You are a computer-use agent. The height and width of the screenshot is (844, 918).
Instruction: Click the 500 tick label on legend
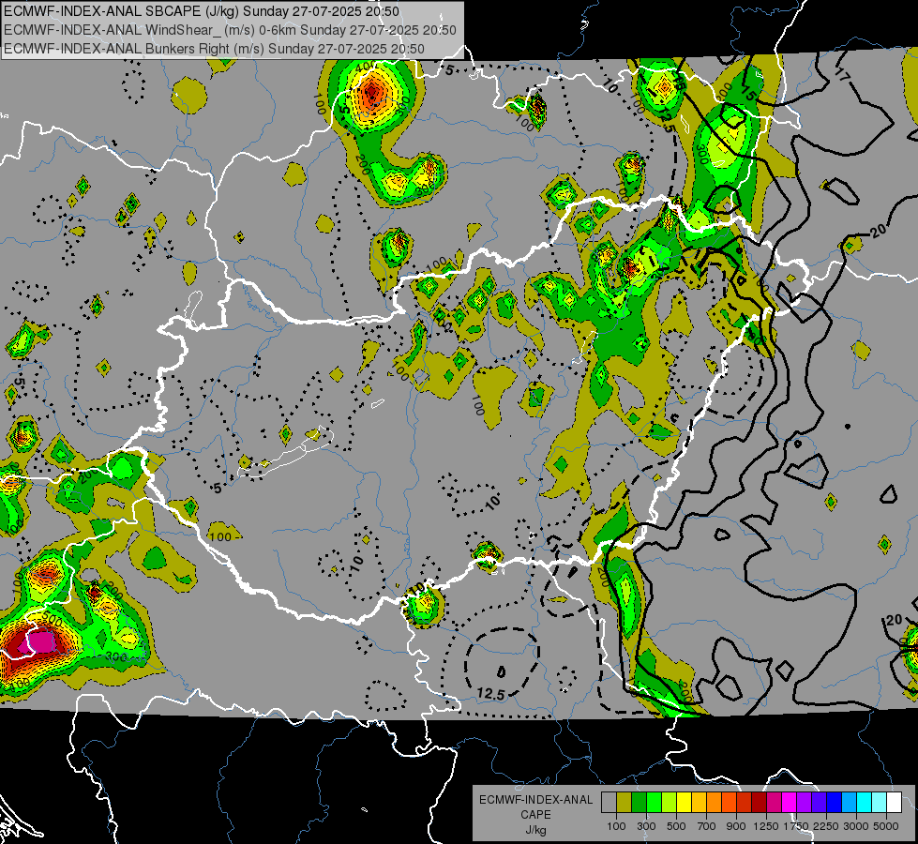[676, 826]
